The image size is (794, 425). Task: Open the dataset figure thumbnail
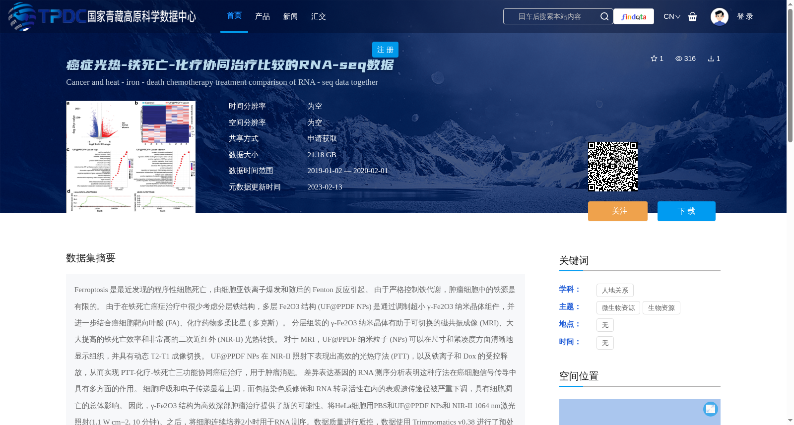[131, 157]
